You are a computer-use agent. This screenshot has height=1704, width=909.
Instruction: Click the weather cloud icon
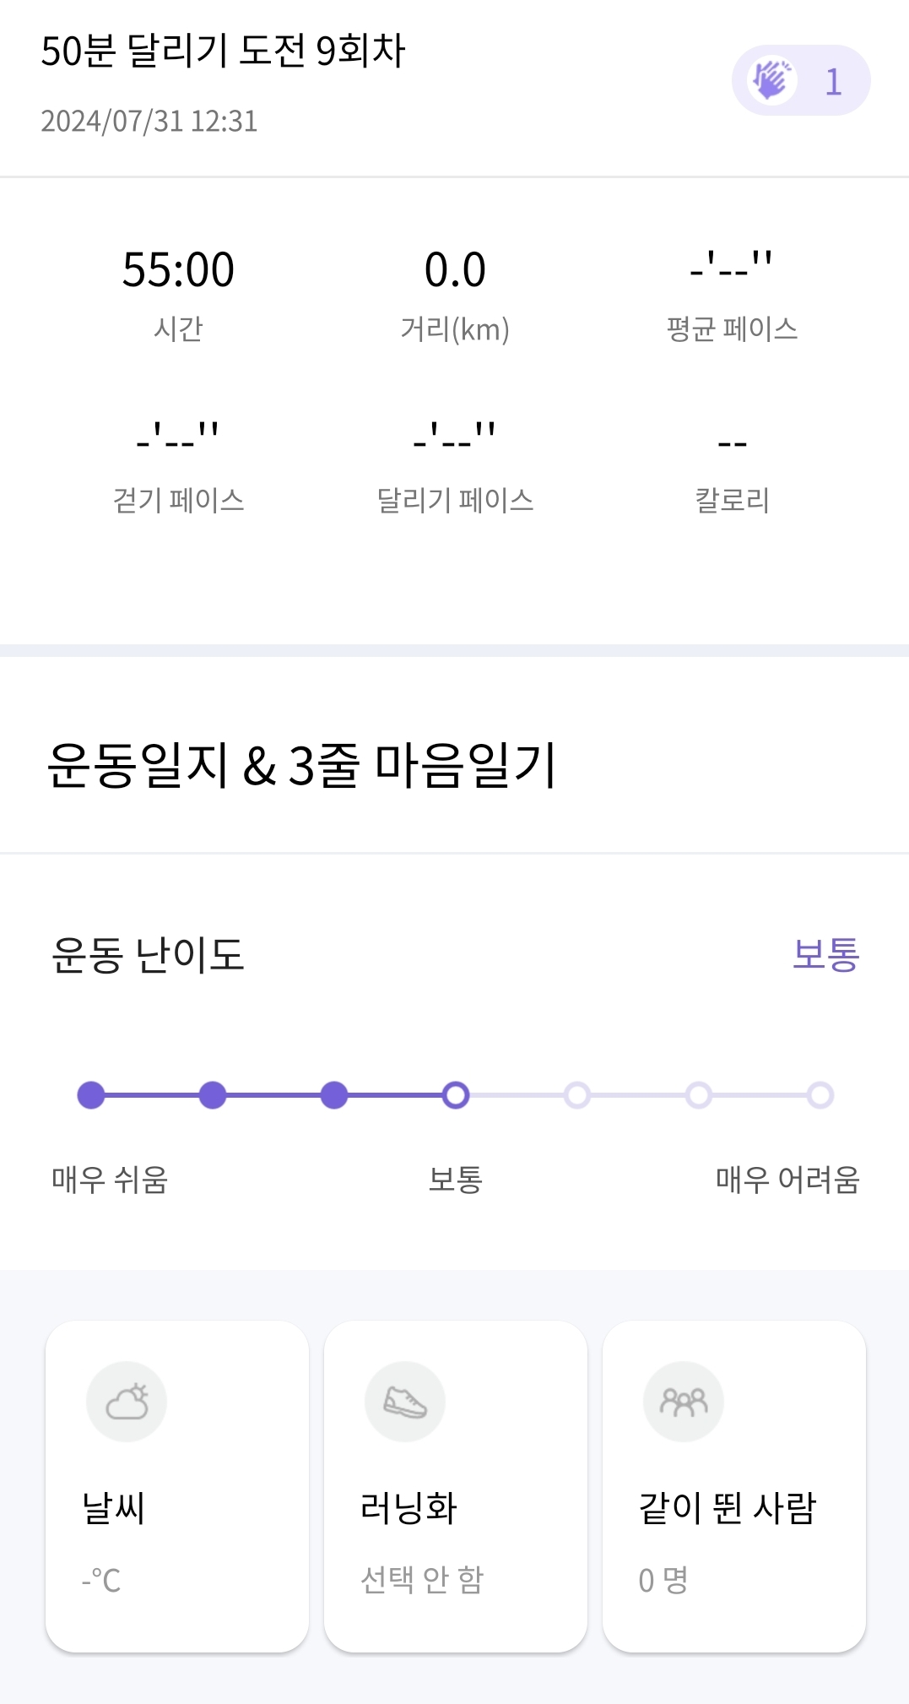127,1402
